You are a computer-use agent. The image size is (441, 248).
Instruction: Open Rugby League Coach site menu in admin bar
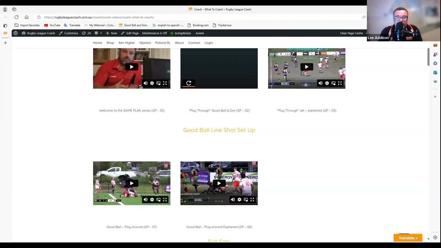(38, 33)
